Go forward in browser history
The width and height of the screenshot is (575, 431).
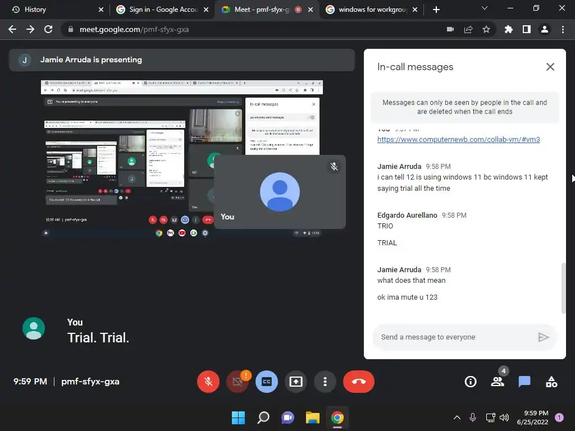(30, 29)
